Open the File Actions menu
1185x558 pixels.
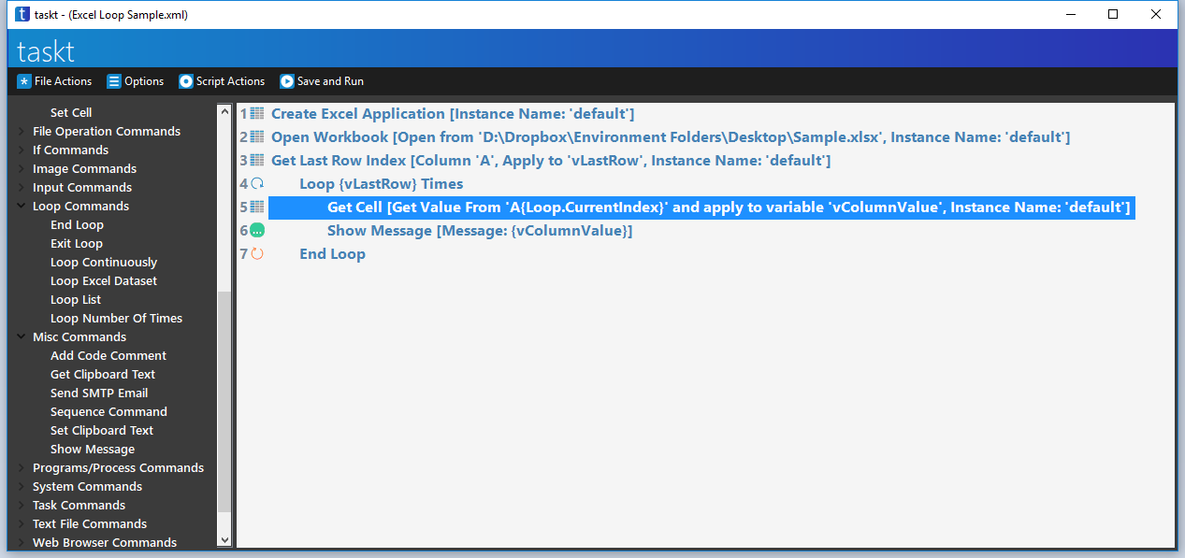pos(61,81)
